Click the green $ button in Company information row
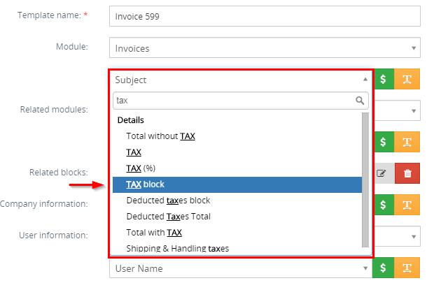This screenshot has height=283, width=427. coord(383,204)
